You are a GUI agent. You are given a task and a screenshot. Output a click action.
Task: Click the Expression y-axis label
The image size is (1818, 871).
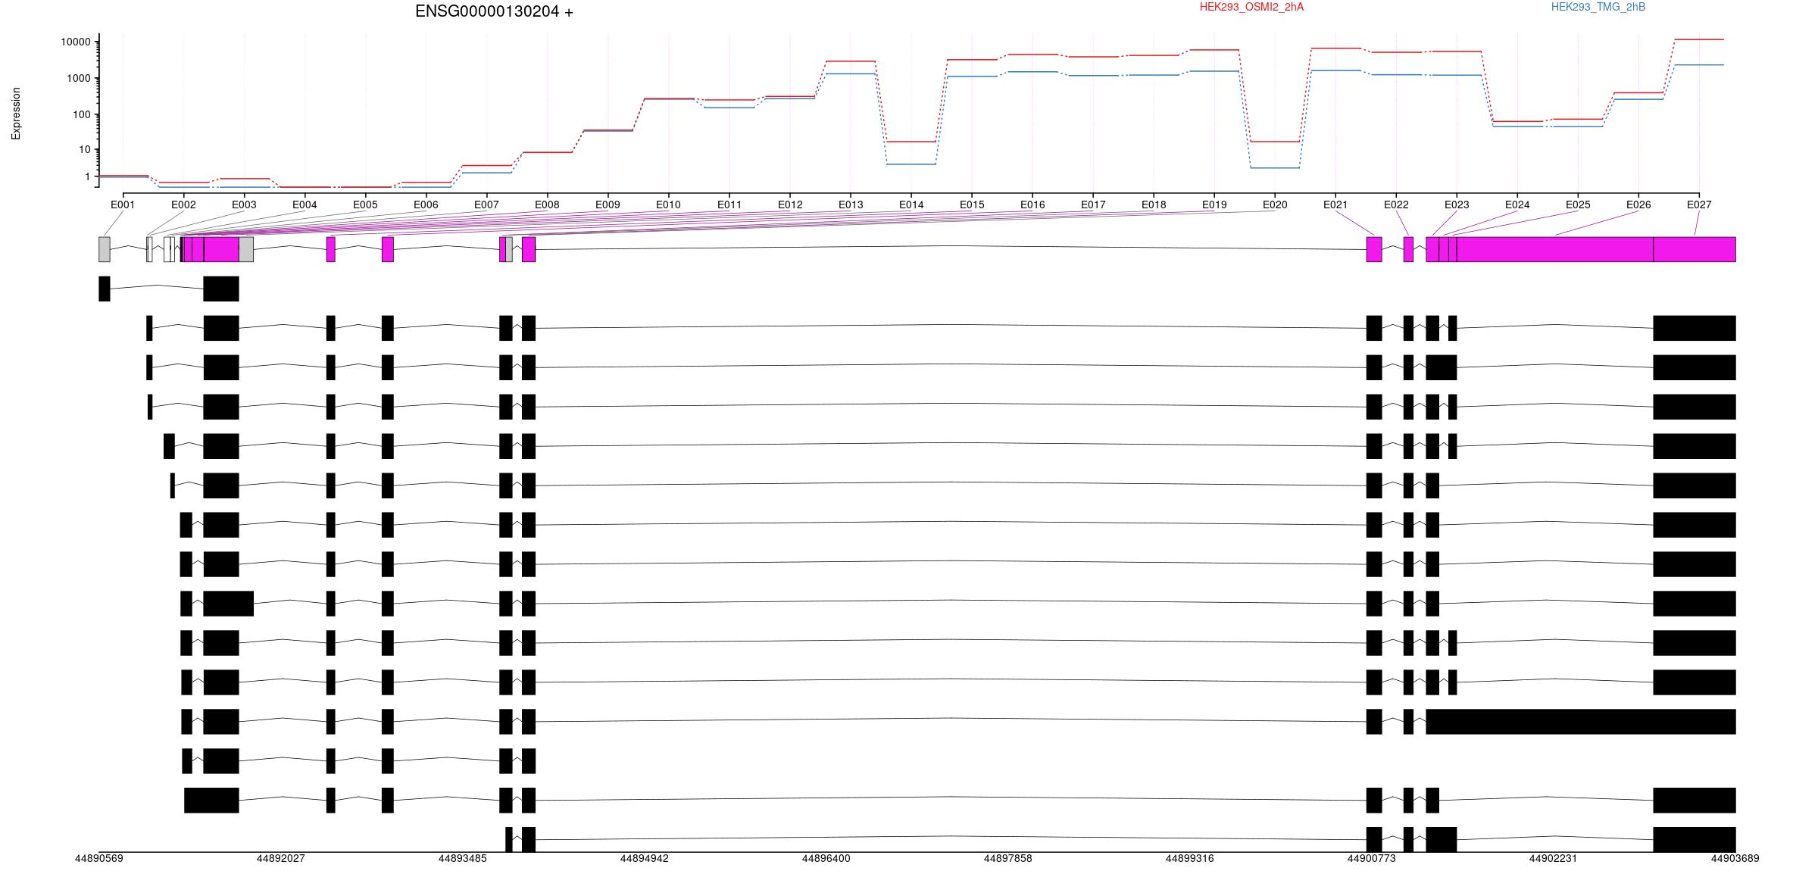(x=16, y=113)
